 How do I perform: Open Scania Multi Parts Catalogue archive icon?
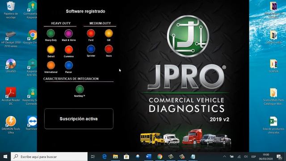pyautogui.click(x=273, y=97)
